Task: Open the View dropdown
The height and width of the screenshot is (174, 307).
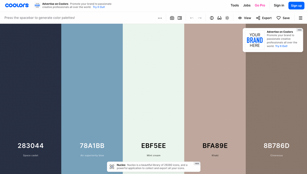Action: pos(245,18)
